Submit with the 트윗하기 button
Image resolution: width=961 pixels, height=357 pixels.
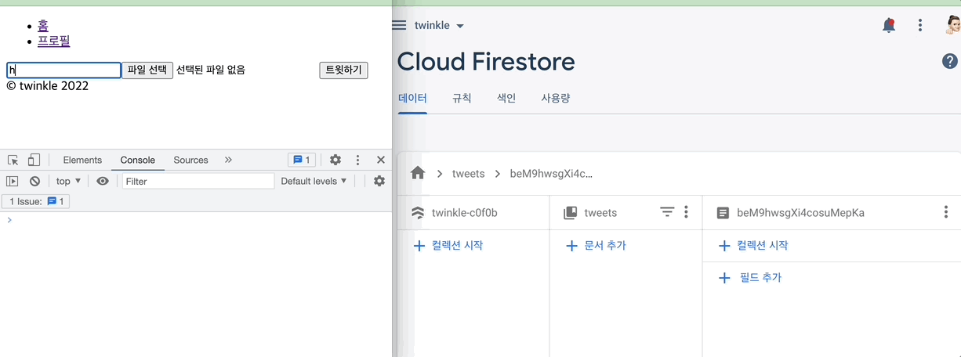(343, 70)
